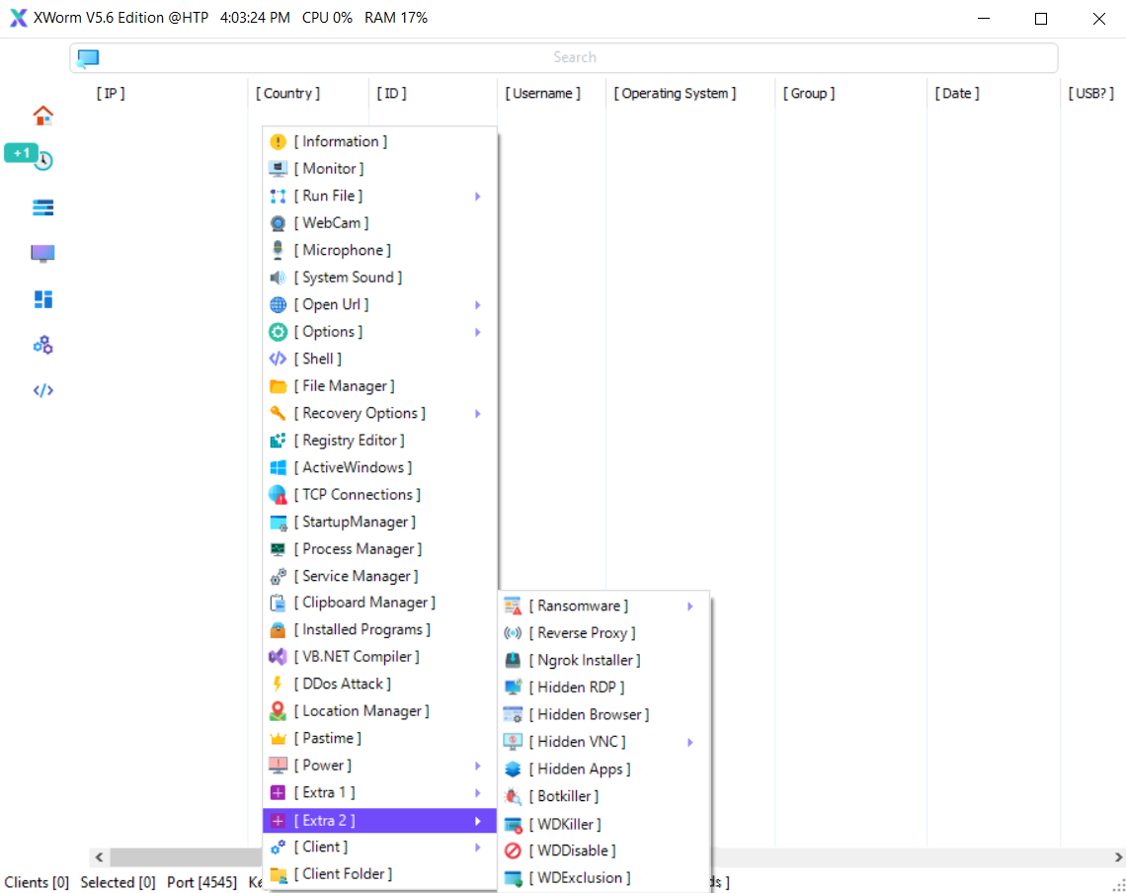This screenshot has height=893, width=1126.
Task: Expand the Power submenu arrow
Action: (477, 767)
